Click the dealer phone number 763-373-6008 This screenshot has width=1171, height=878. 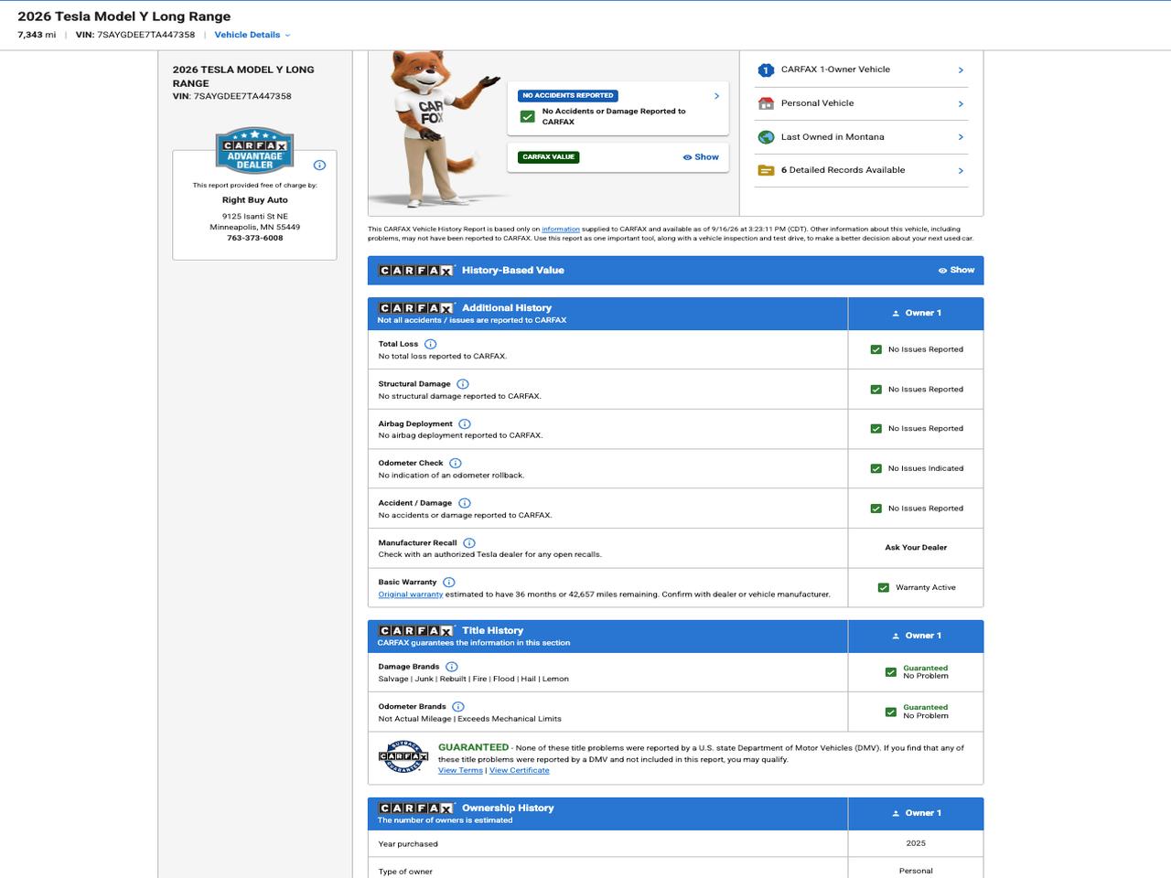coord(255,238)
